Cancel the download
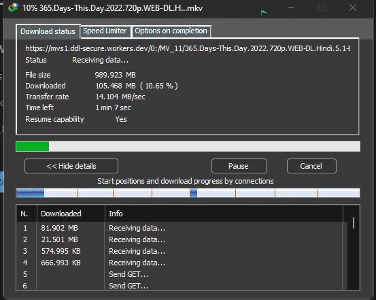Screen dimensions: 376x300 311,166
